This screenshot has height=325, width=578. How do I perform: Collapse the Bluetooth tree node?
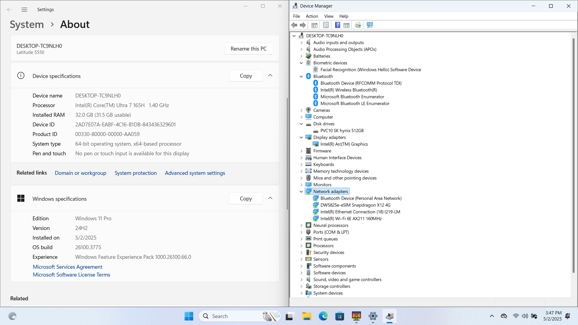coord(301,76)
